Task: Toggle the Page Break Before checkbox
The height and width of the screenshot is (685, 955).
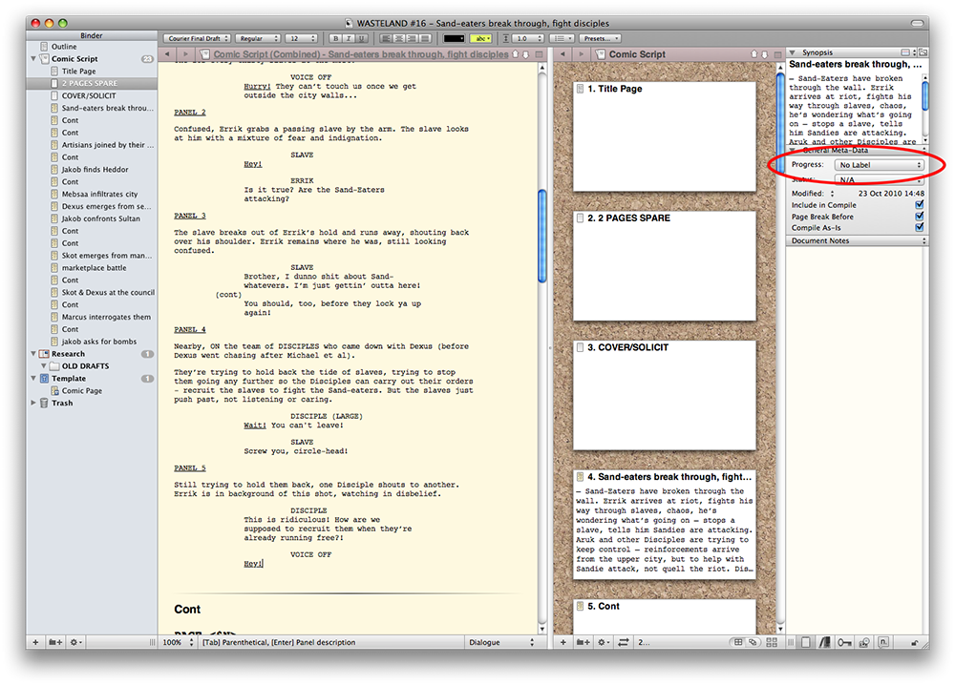Action: tap(919, 217)
